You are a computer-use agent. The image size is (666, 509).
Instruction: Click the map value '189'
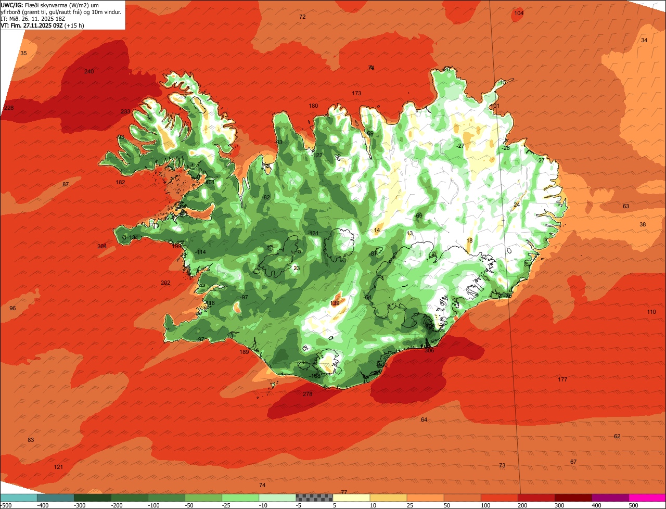coord(244,352)
